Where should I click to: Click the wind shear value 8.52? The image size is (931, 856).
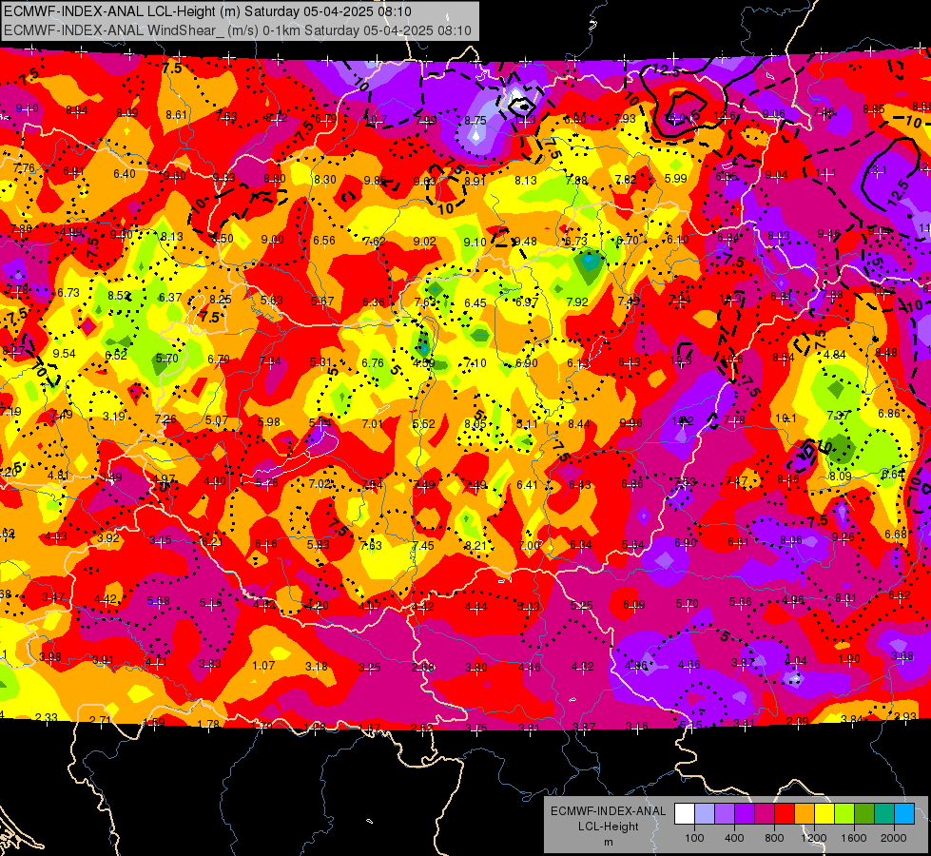click(119, 295)
